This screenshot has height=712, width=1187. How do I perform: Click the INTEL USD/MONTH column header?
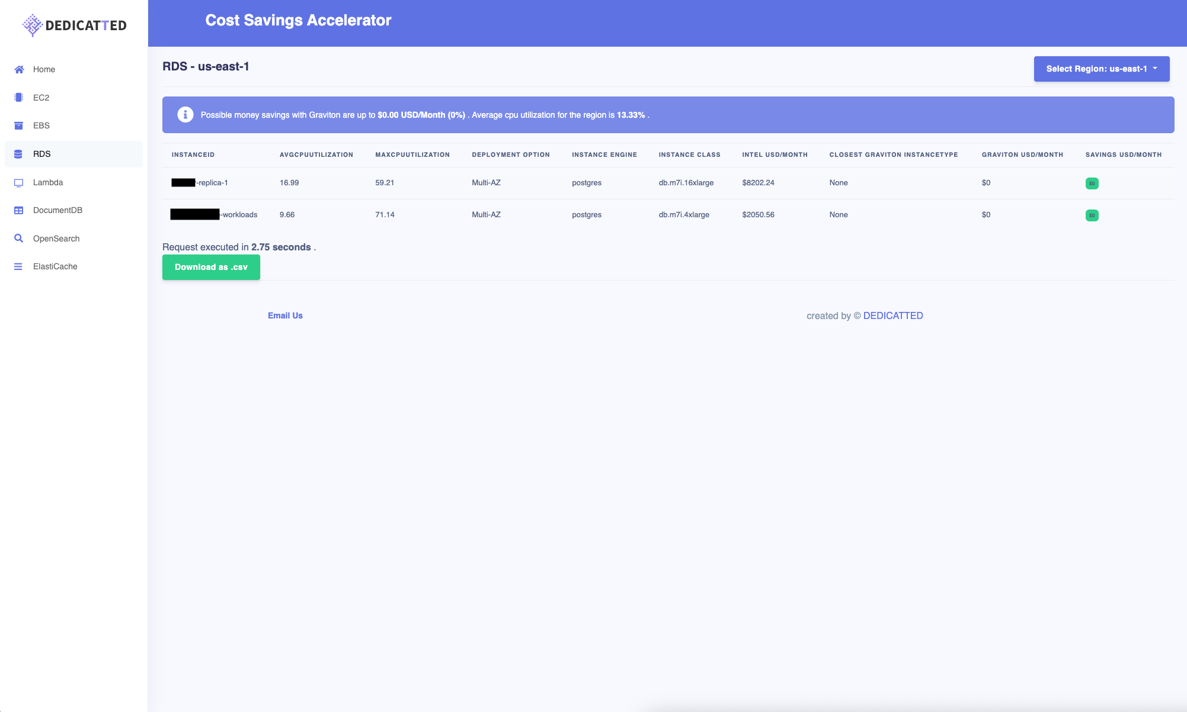click(x=775, y=154)
